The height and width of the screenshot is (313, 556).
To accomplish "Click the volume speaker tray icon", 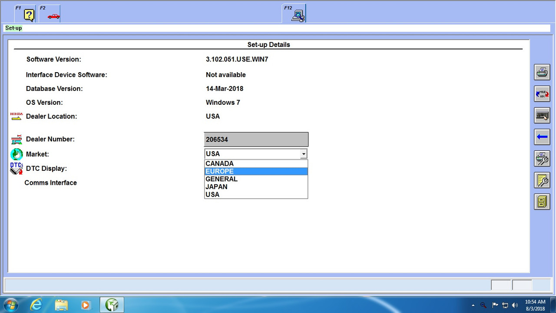I will (x=515, y=305).
